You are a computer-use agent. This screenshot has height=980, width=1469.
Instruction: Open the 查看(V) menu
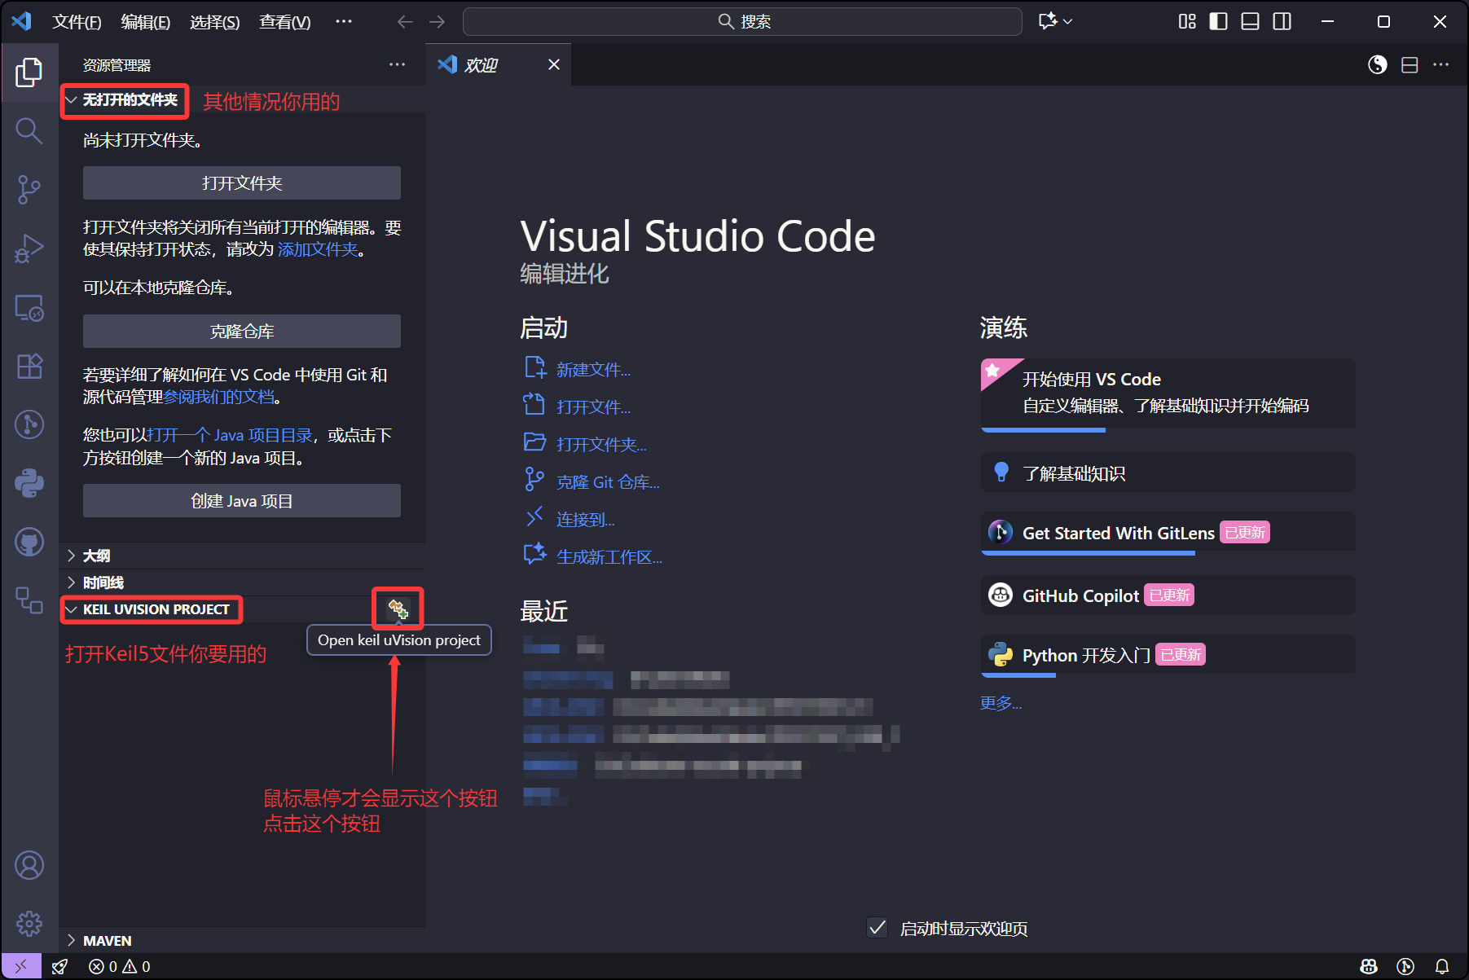(284, 22)
